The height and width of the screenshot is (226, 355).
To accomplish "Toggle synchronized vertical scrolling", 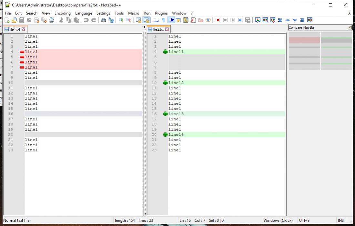I will (138, 20).
